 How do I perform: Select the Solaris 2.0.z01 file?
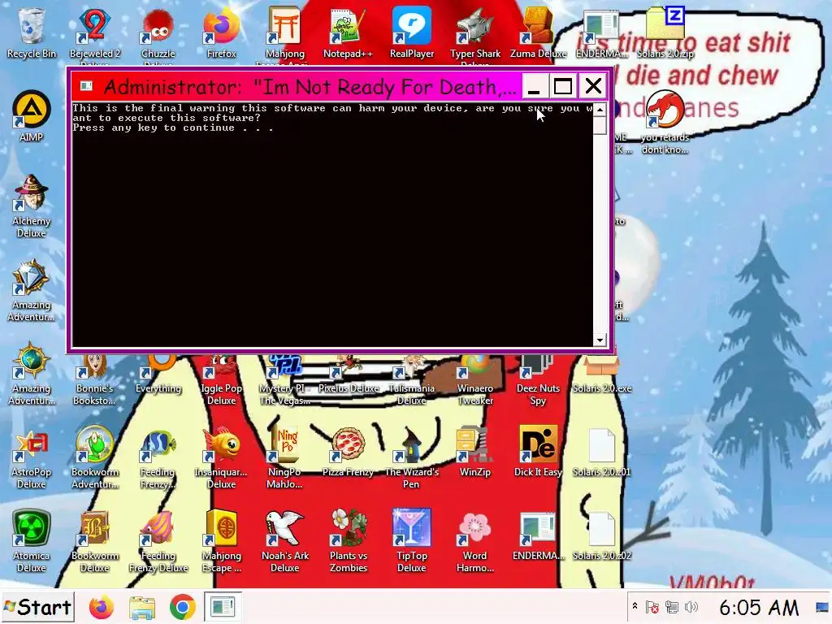602,452
